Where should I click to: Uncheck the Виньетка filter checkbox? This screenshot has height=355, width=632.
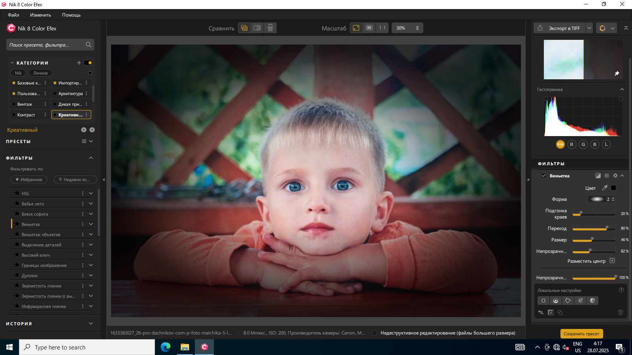544,176
